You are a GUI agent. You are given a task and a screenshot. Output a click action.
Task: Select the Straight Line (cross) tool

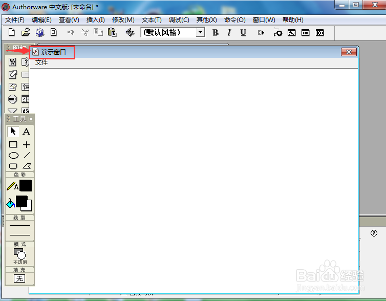(x=26, y=144)
